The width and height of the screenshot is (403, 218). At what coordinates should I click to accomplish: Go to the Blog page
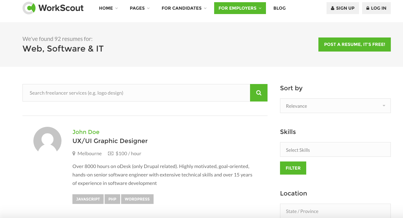click(x=279, y=8)
